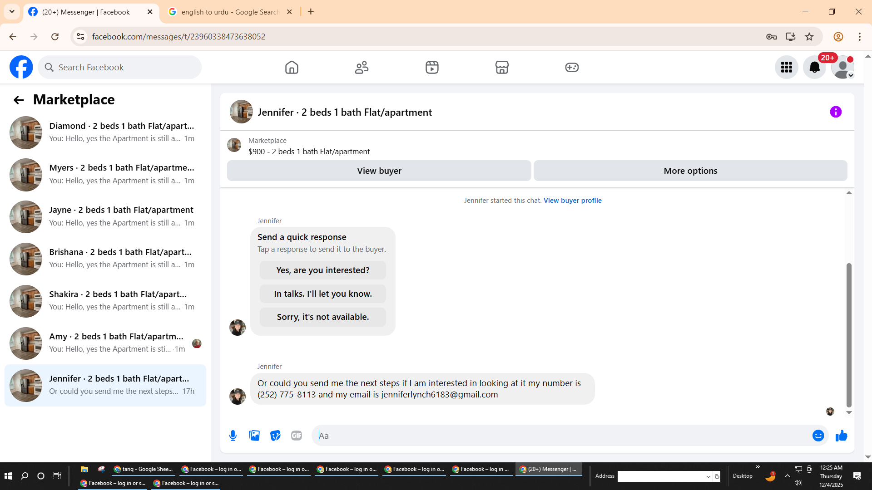Click the chat vertical scrollbar
Image resolution: width=872 pixels, height=490 pixels.
tap(848, 335)
